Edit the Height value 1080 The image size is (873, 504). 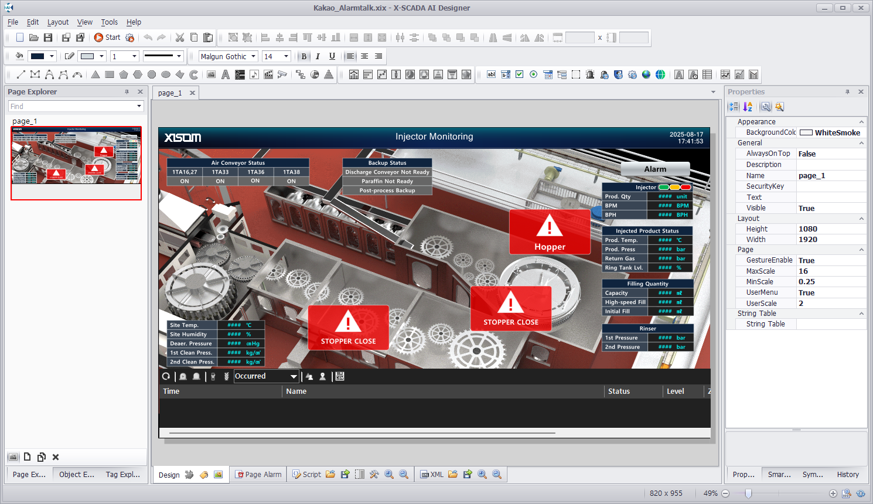[831, 229]
